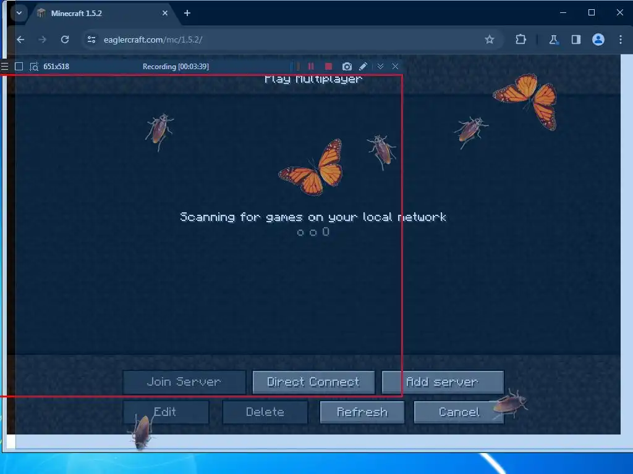Viewport: 633px width, 474px height.
Task: Click Join Server button
Action: tap(184, 381)
